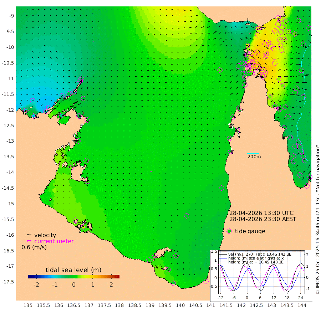Click the longitude axis label "135"
Screen dimensions: 321x313
pos(28,306)
